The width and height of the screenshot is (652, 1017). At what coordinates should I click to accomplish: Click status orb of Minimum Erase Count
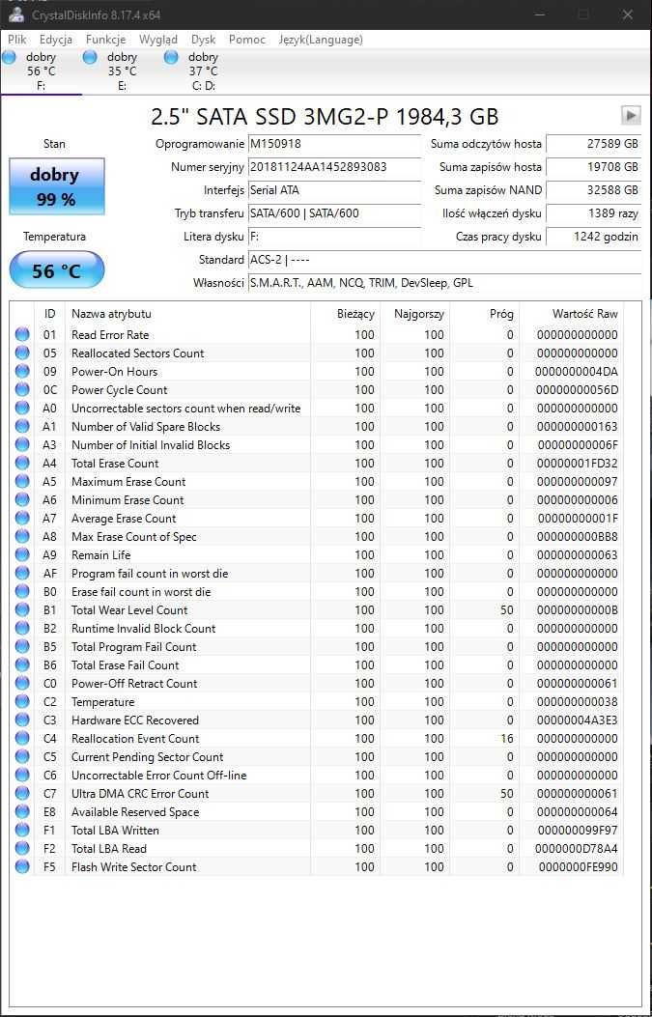tap(22, 499)
